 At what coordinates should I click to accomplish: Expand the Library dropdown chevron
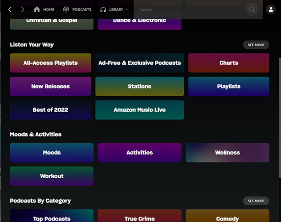pos(127,10)
